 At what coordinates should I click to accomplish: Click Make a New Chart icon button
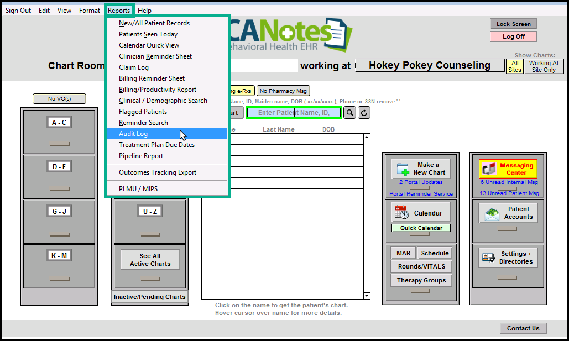[x=421, y=169]
